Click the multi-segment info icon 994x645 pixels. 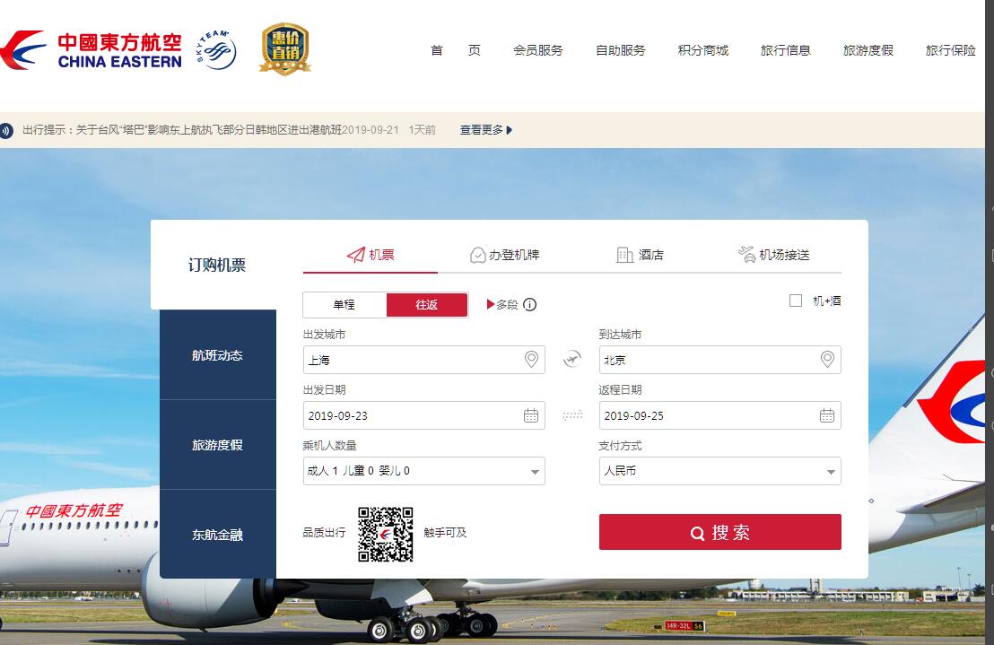click(x=530, y=305)
